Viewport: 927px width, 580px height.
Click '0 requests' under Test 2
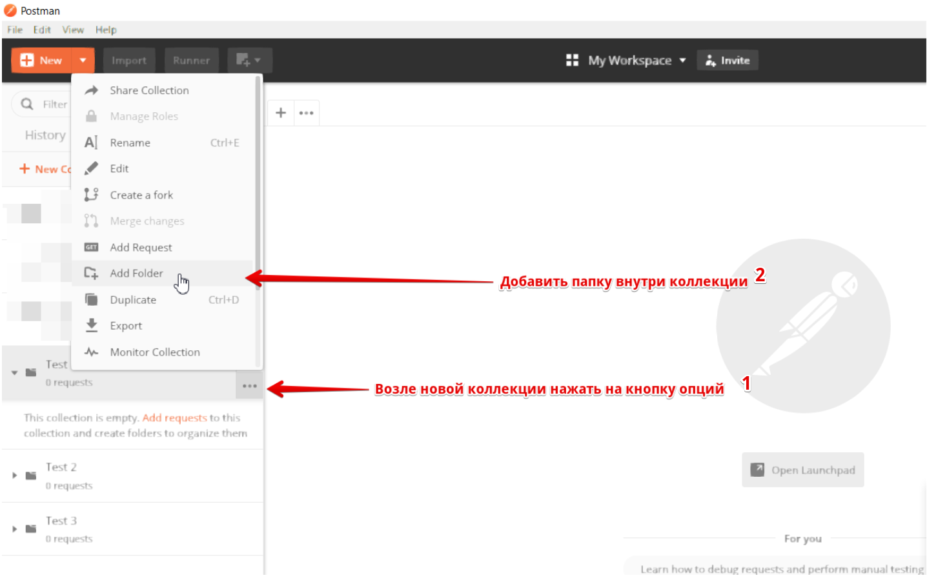pos(69,486)
